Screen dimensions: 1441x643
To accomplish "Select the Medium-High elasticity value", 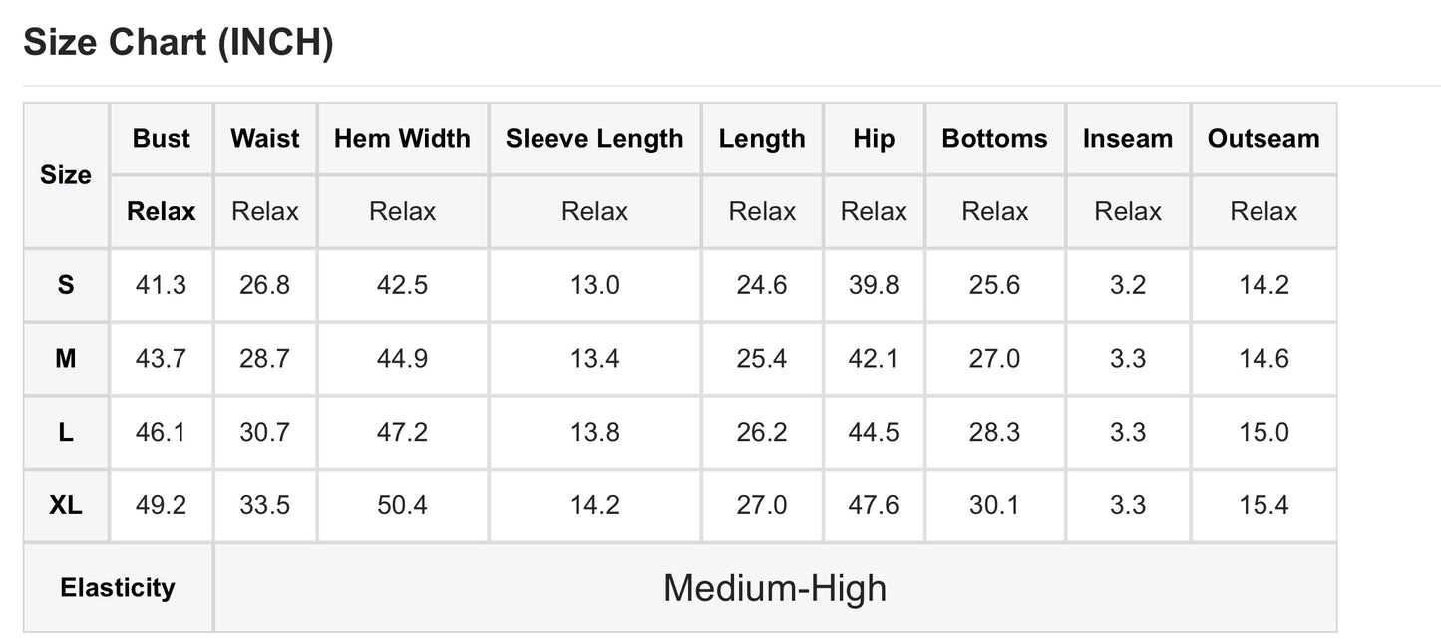I will click(775, 587).
